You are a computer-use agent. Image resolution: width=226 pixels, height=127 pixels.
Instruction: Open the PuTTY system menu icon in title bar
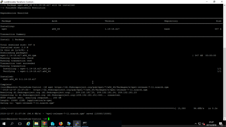click(2, 2)
